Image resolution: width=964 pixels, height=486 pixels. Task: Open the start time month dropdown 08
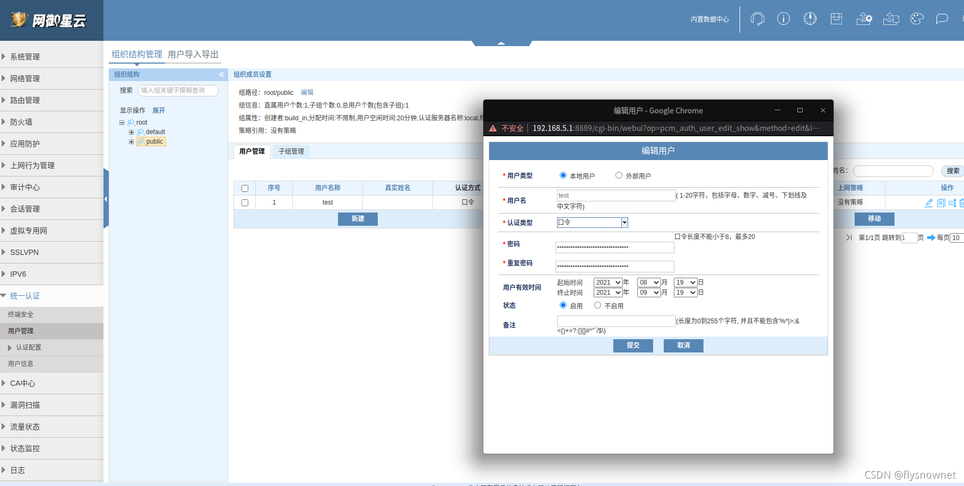click(x=649, y=282)
